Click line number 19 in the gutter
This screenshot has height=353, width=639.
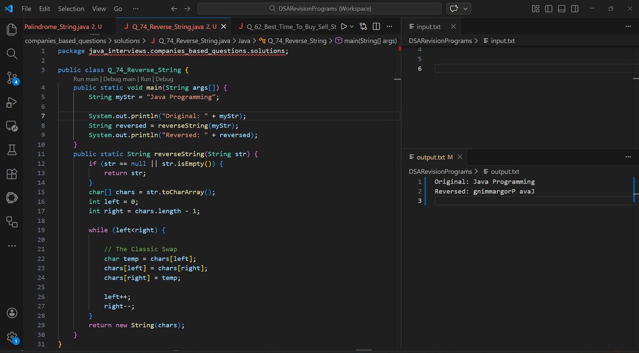pos(41,230)
